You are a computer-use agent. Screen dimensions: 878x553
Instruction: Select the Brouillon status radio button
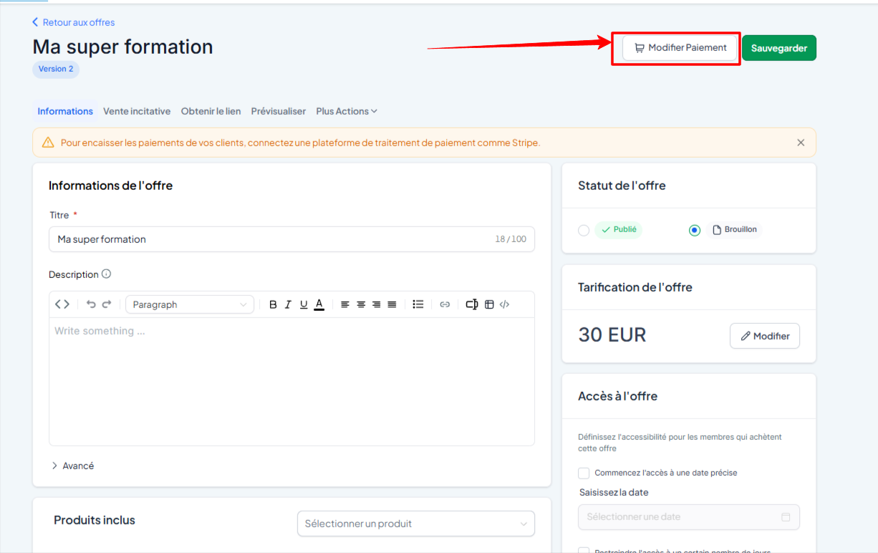pos(694,230)
